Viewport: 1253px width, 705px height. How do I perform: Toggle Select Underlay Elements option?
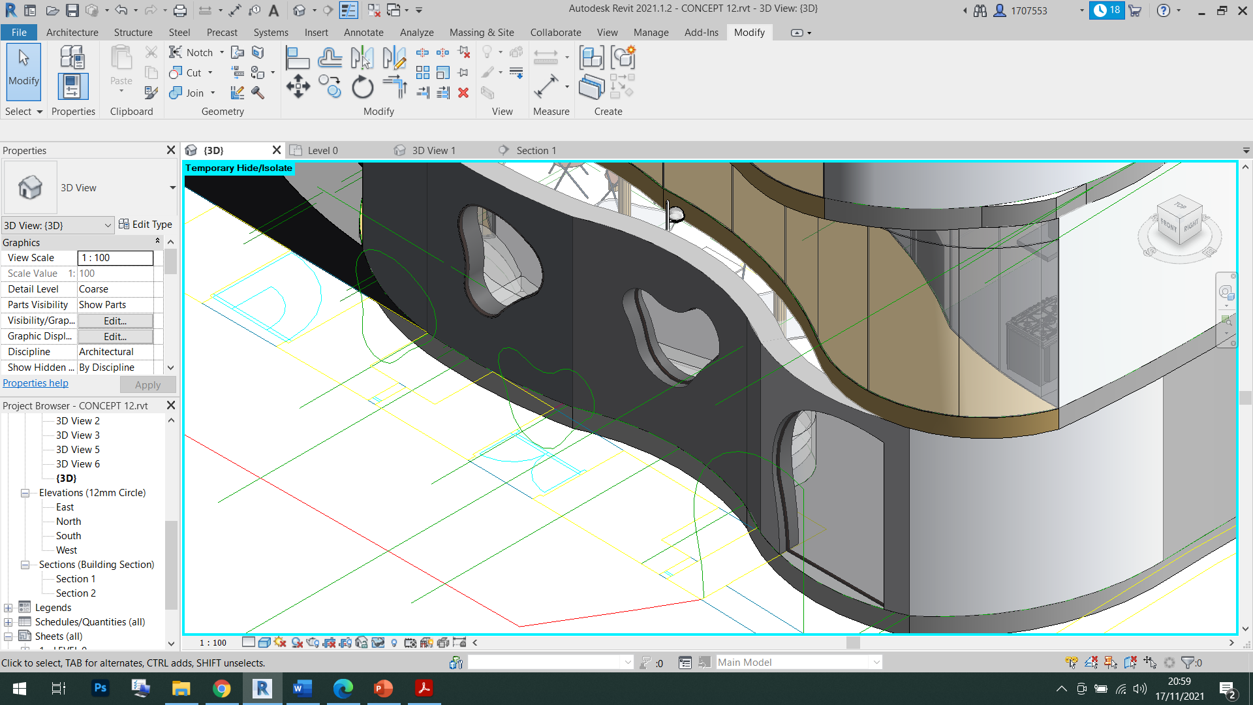coord(1091,663)
